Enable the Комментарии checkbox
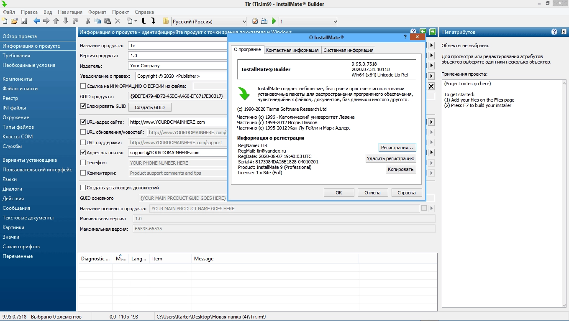The image size is (569, 321). click(83, 173)
